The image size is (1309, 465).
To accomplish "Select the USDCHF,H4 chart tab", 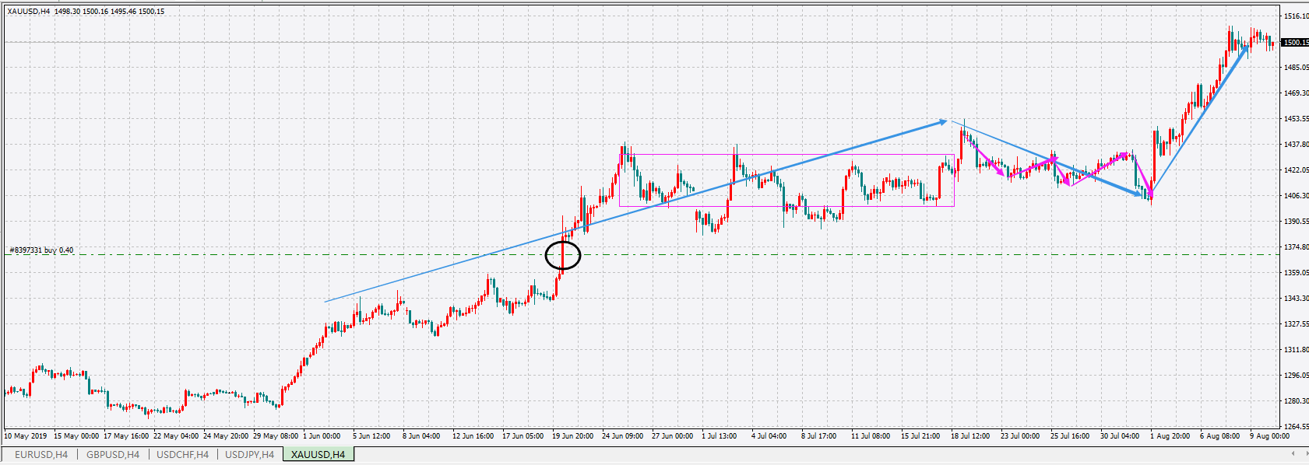I will click(x=183, y=455).
